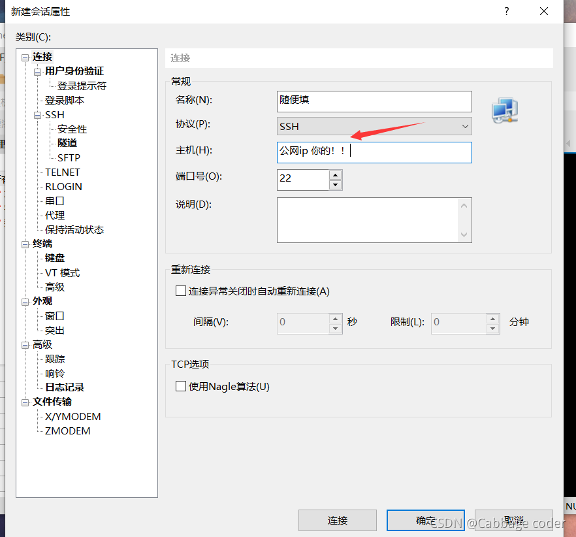Select 串口 tree item
The image size is (576, 537).
[55, 201]
